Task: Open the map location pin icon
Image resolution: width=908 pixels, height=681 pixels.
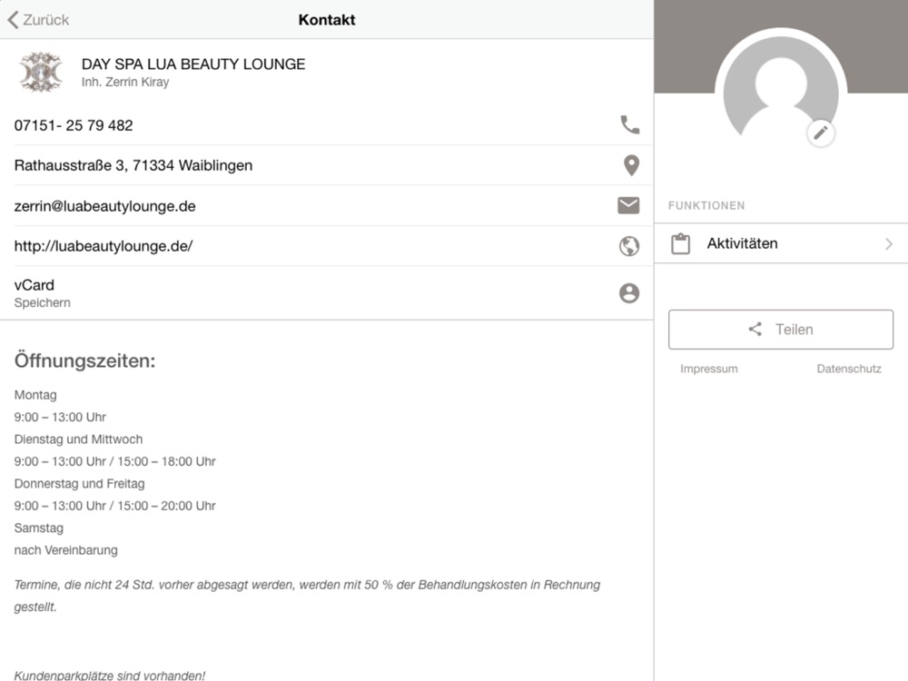Action: coord(631,165)
